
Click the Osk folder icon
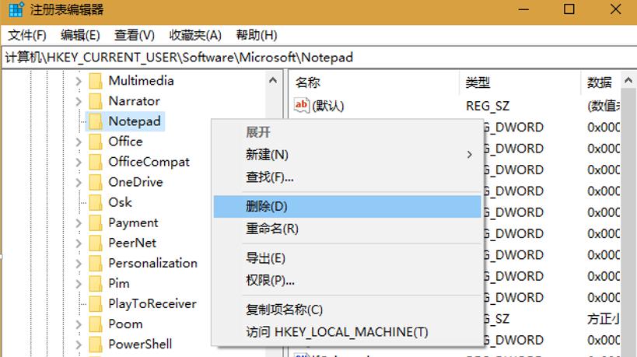(x=96, y=203)
